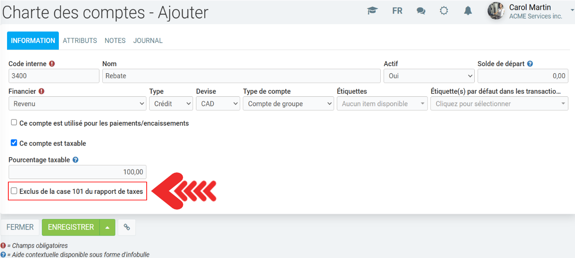Screen dimensions: 575x258
Task: Switch to the Attributs tab
Action: [x=80, y=41]
